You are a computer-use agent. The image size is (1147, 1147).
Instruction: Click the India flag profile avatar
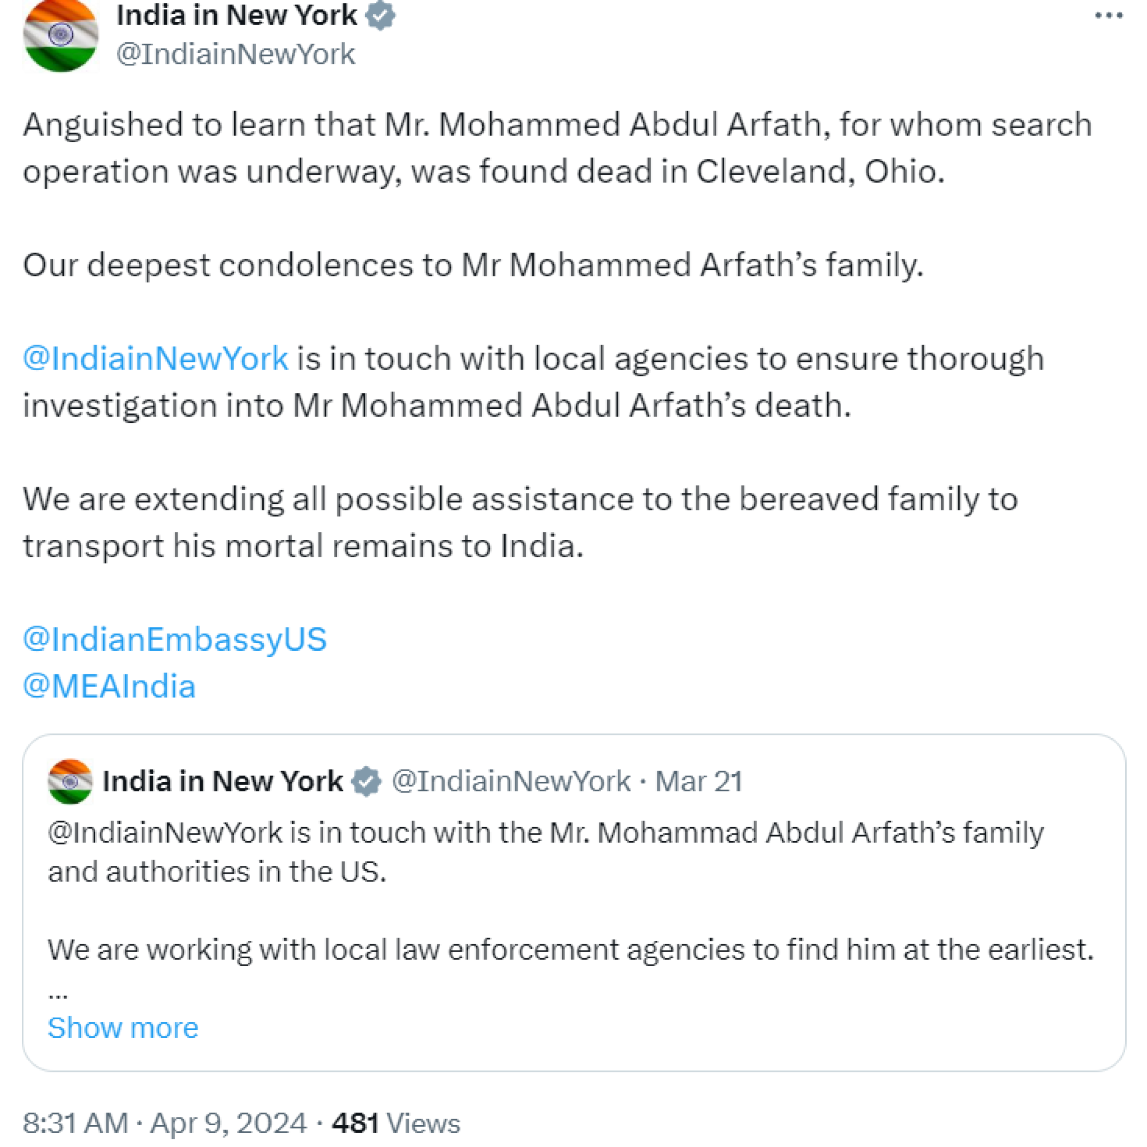click(x=60, y=36)
